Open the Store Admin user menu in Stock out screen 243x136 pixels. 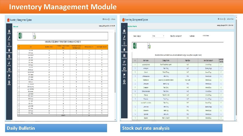point(230,19)
